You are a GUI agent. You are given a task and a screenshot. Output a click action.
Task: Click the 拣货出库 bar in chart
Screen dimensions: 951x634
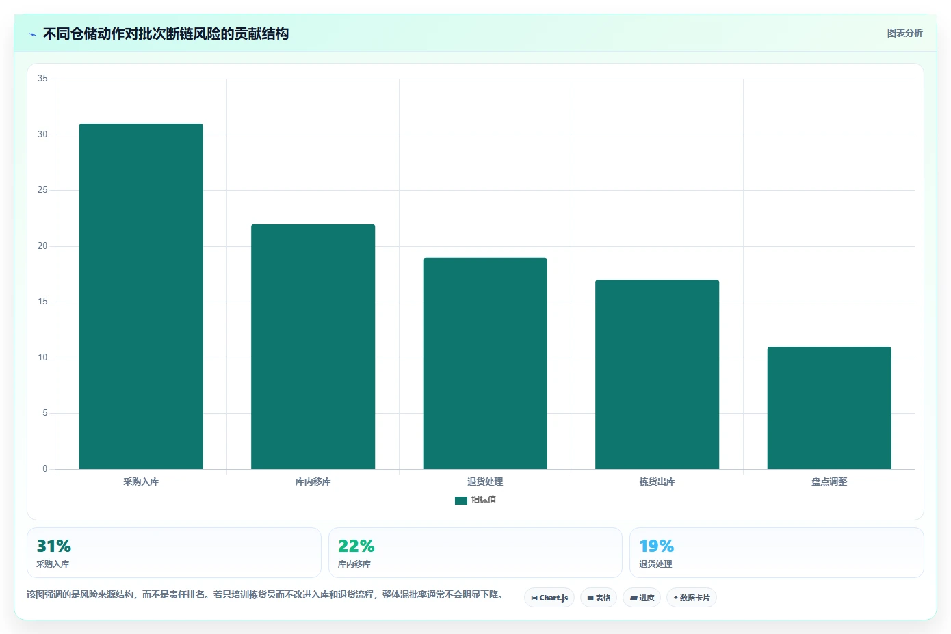(x=657, y=374)
